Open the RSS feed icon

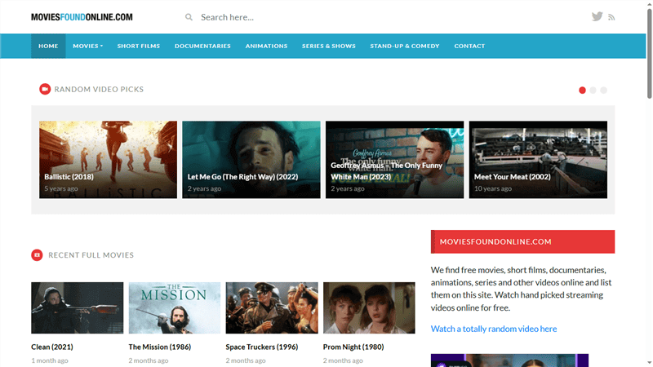click(x=611, y=17)
